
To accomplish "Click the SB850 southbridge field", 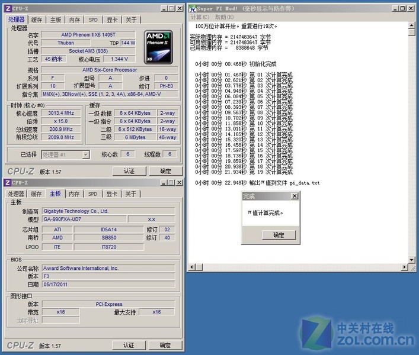I will click(109, 237).
